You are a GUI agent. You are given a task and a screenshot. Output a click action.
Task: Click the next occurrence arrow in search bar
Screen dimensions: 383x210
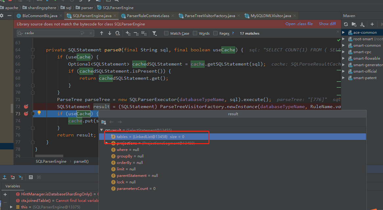pos(110,33)
